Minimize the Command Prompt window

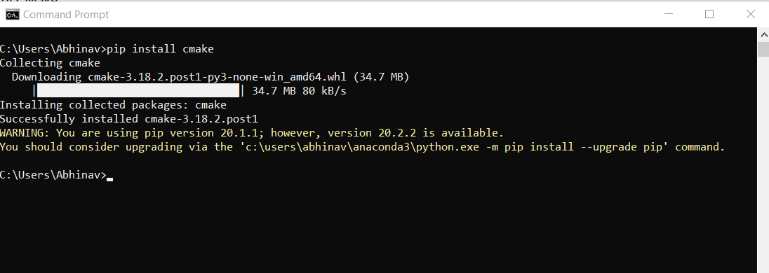(669, 14)
